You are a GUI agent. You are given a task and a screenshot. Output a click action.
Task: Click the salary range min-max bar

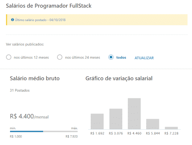point(44,131)
